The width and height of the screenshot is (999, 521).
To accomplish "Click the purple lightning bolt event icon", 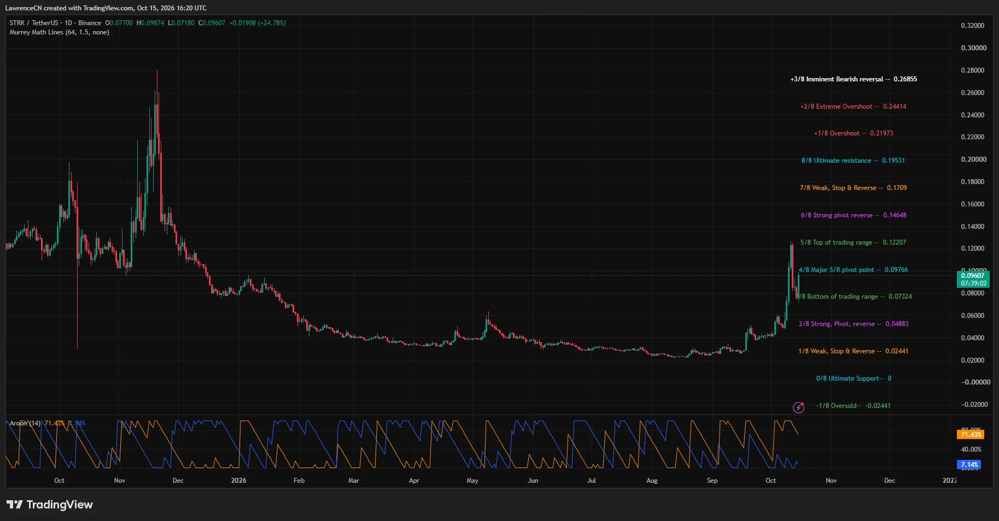I will [x=799, y=407].
